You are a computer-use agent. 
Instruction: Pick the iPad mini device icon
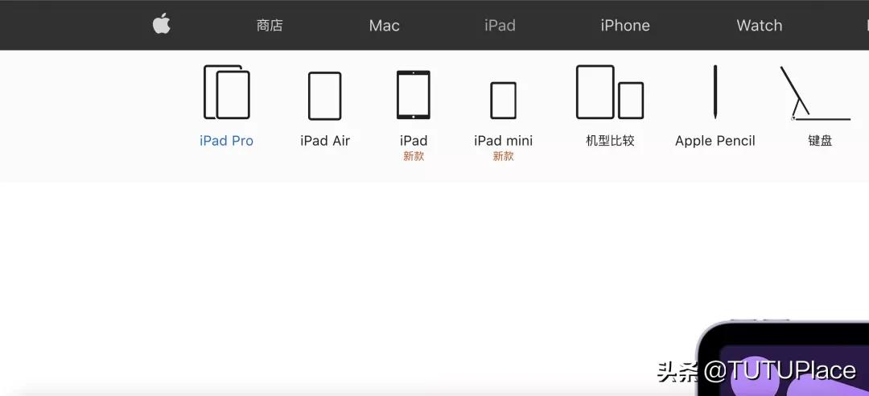(x=503, y=101)
